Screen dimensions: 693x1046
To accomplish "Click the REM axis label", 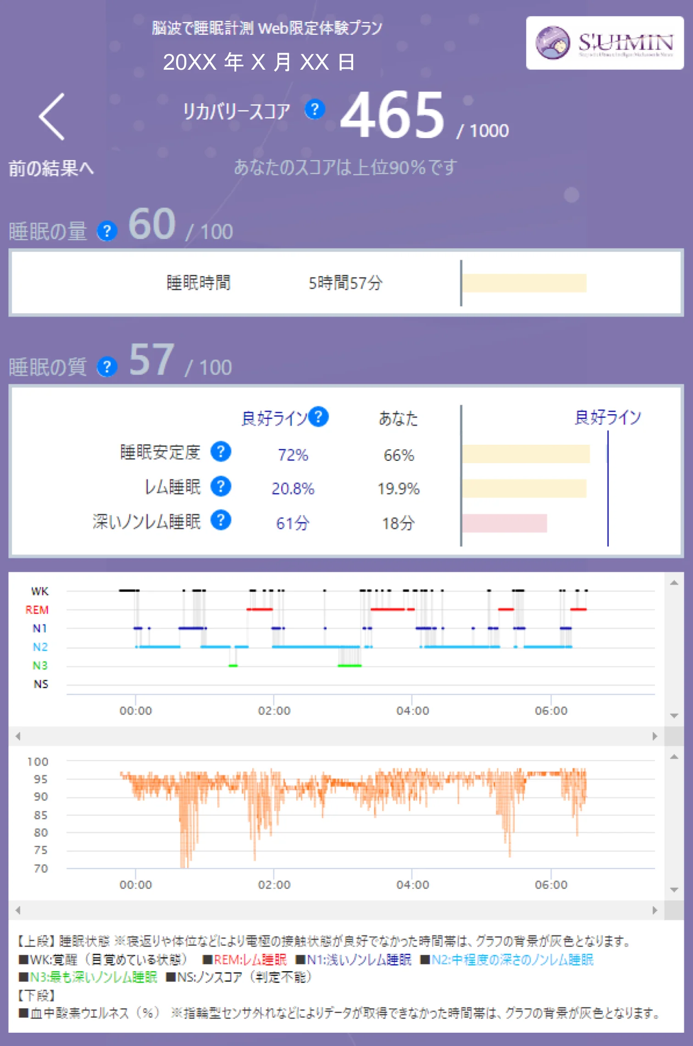I will coord(37,610).
